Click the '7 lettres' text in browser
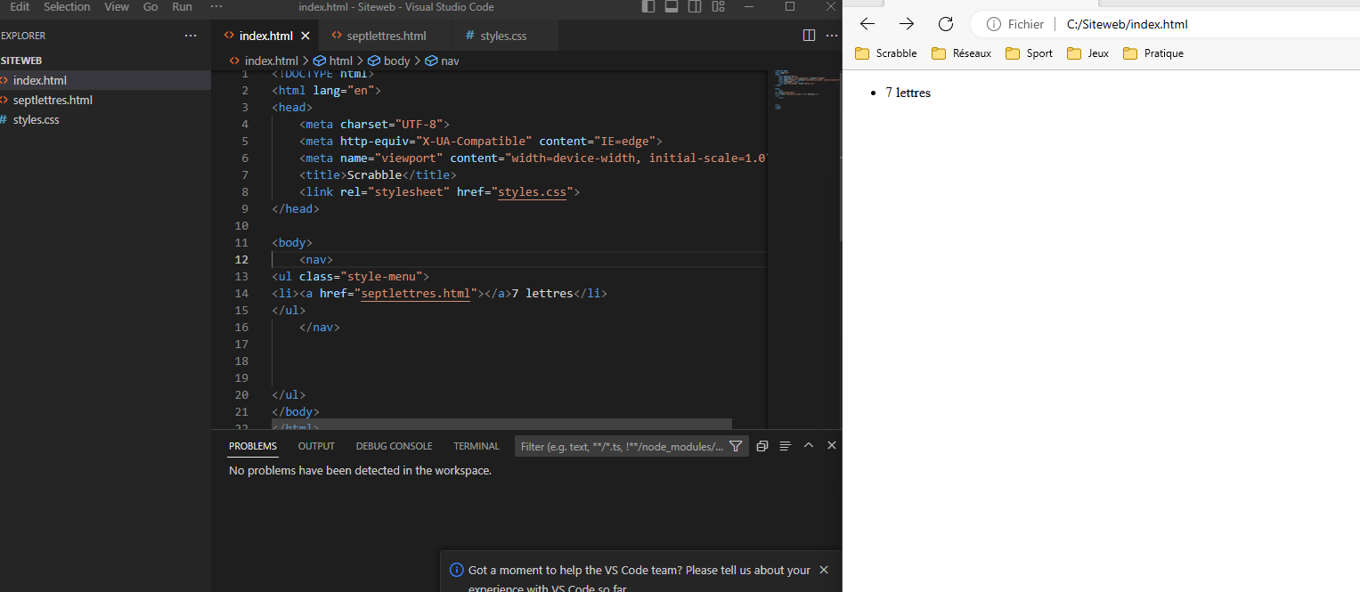 [x=908, y=93]
